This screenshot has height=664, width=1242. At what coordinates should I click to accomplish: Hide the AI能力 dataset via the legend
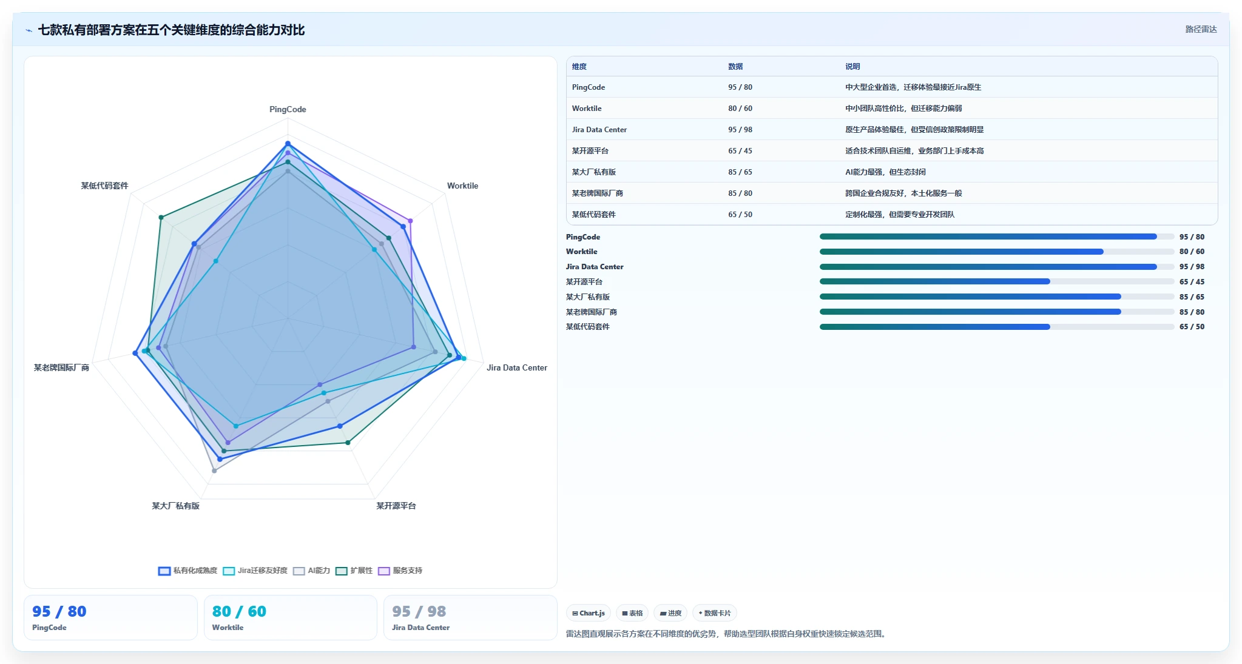pos(311,571)
